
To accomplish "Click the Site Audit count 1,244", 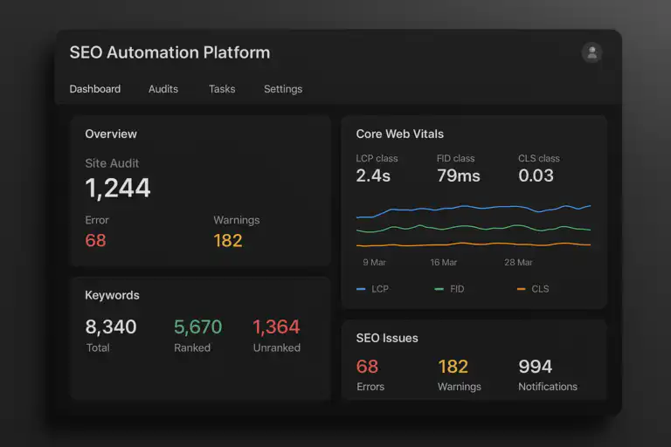I will tap(118, 188).
